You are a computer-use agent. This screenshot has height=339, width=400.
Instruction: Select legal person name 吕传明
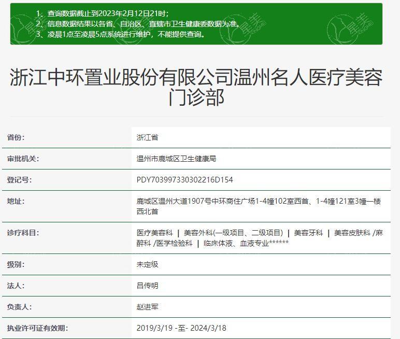click(x=148, y=286)
